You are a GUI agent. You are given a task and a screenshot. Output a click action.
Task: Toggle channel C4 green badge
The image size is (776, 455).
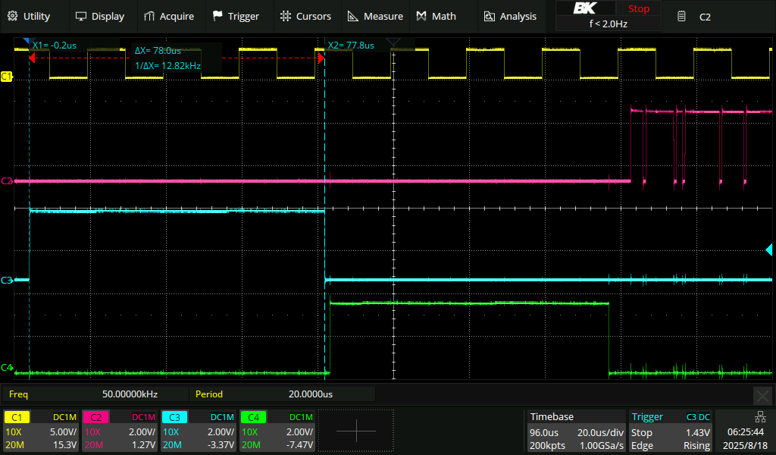(253, 417)
